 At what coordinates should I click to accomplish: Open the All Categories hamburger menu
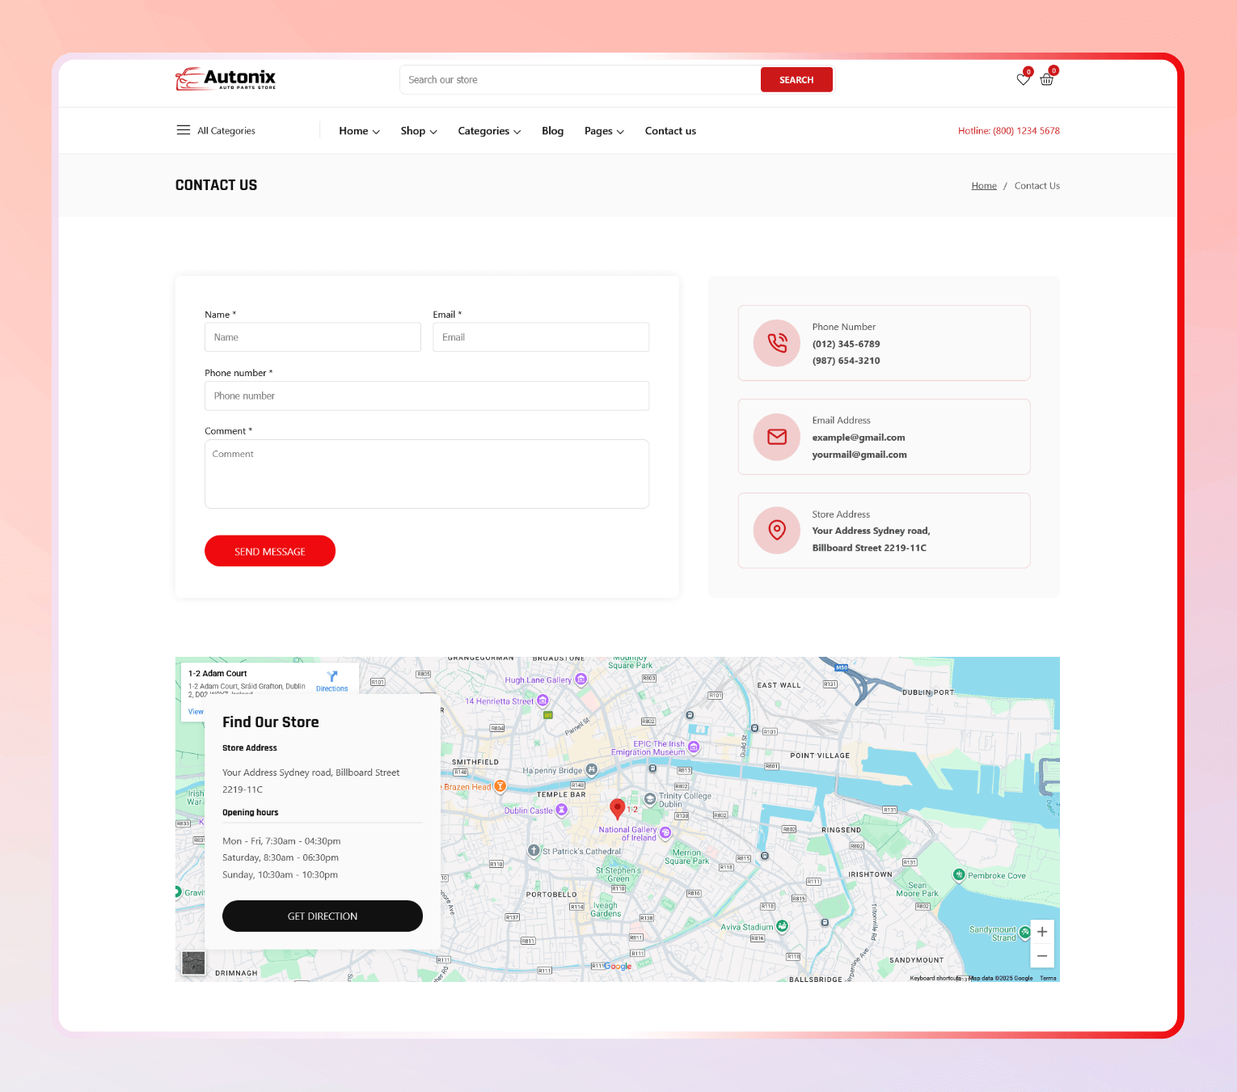(184, 130)
